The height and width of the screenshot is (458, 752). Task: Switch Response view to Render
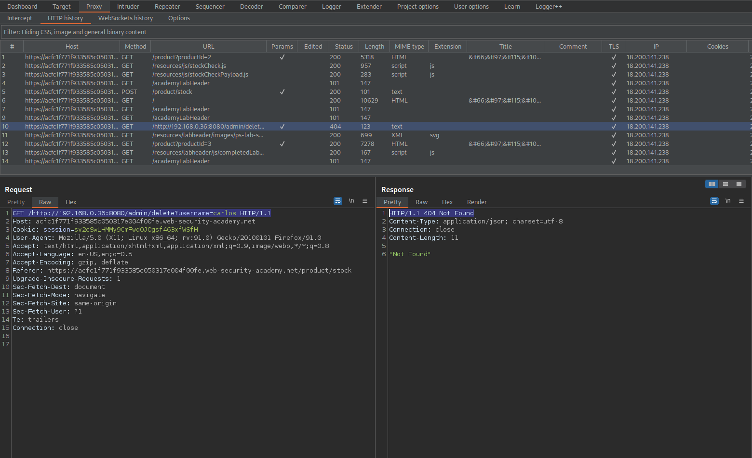point(477,202)
